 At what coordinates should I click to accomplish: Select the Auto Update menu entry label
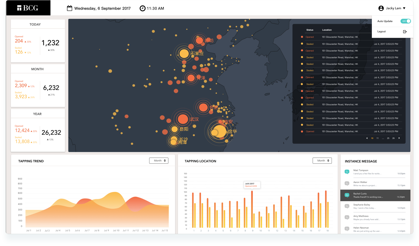tap(385, 21)
